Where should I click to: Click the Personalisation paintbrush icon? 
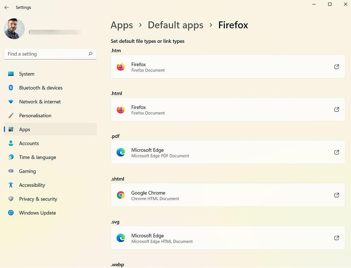coord(11,115)
